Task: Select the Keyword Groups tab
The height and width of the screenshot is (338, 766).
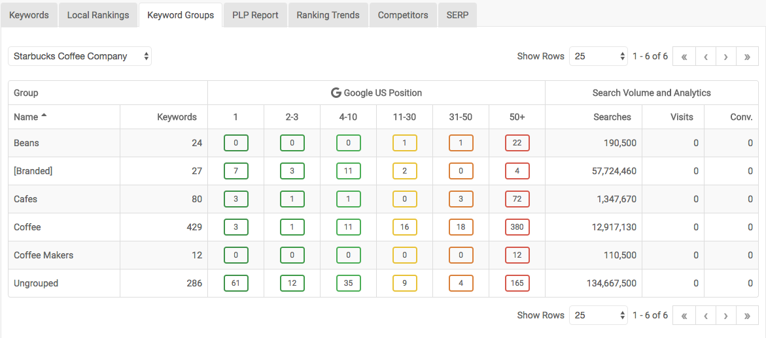Action: pos(181,14)
